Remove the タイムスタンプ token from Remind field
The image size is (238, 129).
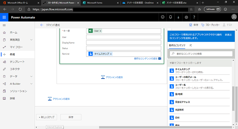tap(111, 54)
